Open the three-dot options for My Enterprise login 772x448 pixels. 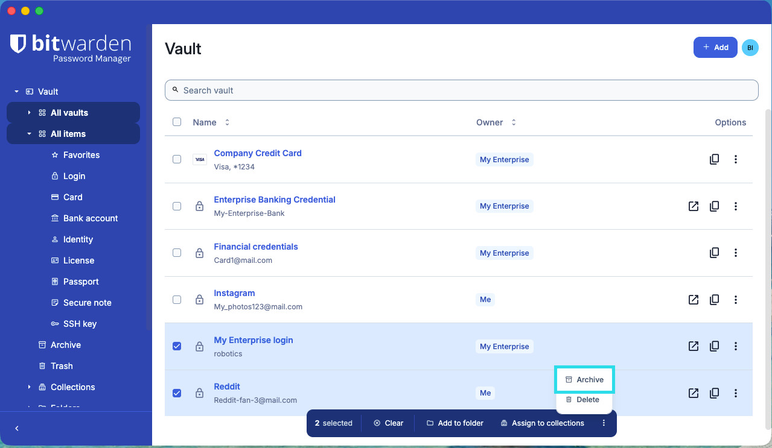[x=735, y=346]
